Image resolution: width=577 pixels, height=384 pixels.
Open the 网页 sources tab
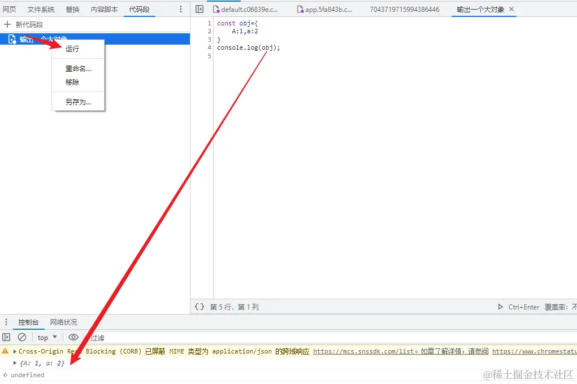click(x=9, y=10)
